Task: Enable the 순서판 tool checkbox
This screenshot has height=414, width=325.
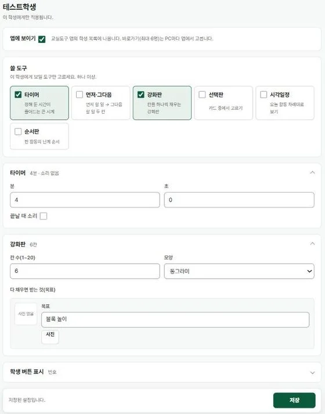Action: point(18,131)
